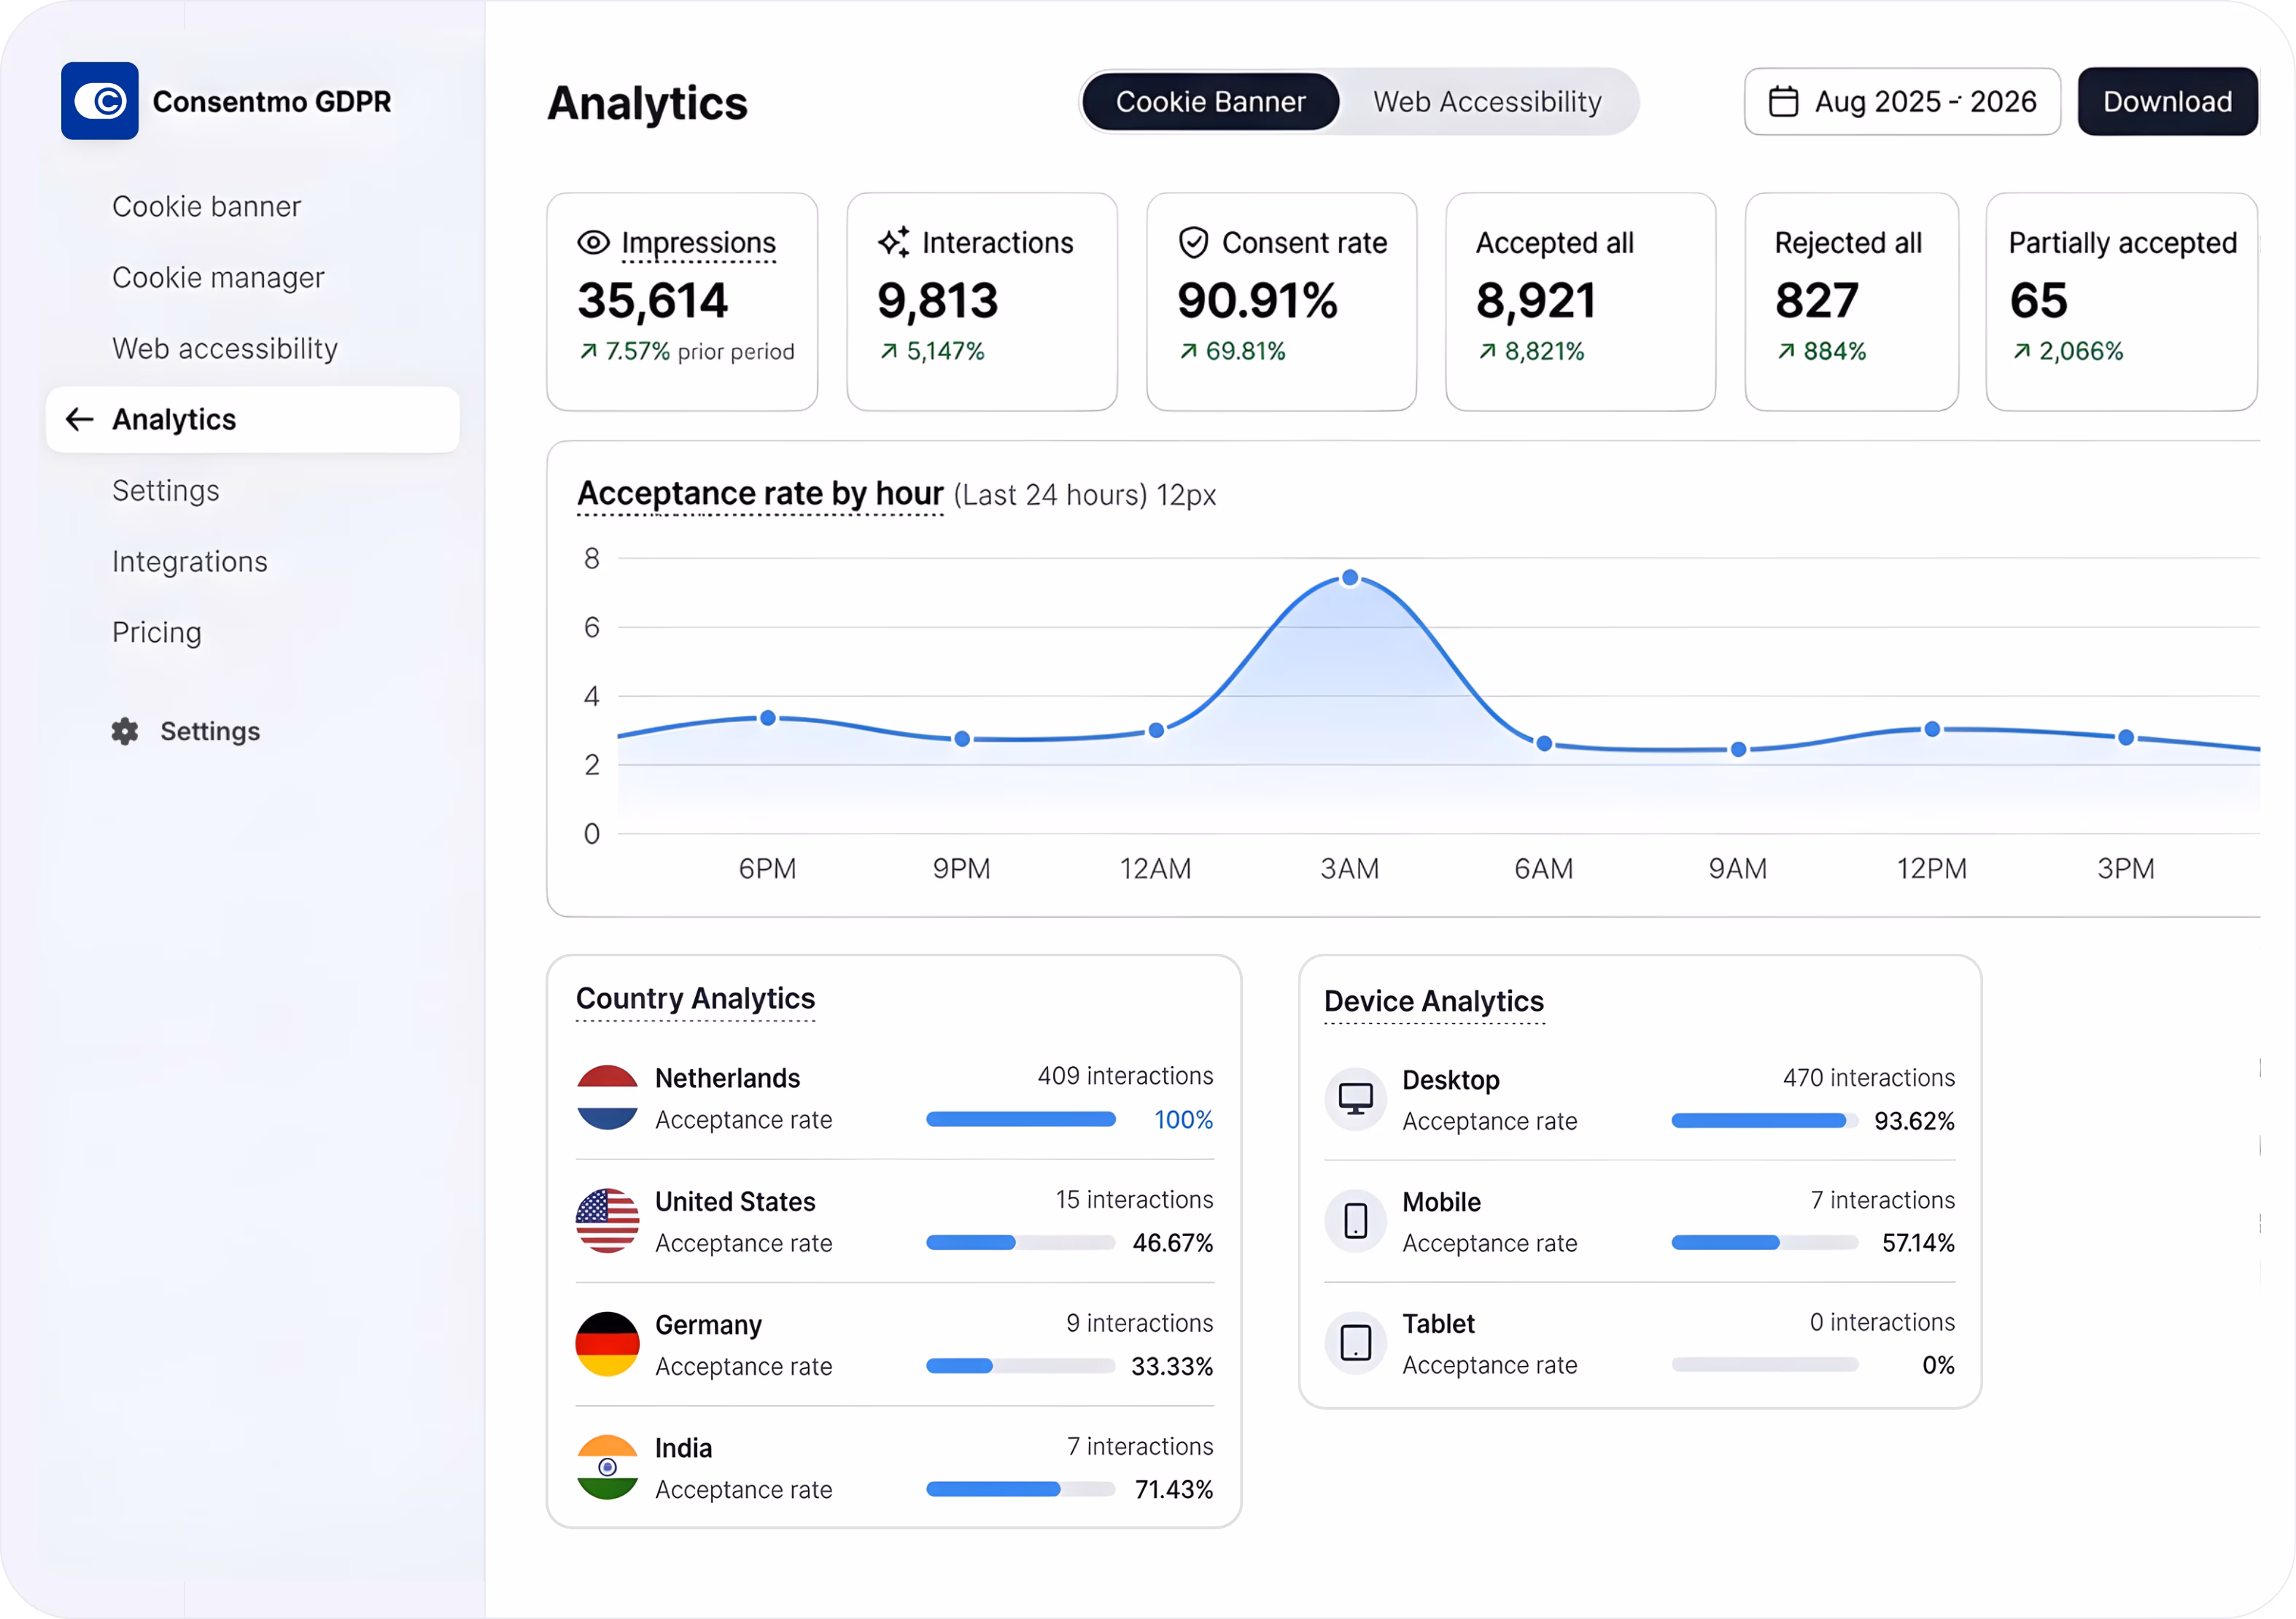The height and width of the screenshot is (1619, 2296).
Task: Click the Netherlands flag icon
Action: click(x=607, y=1097)
